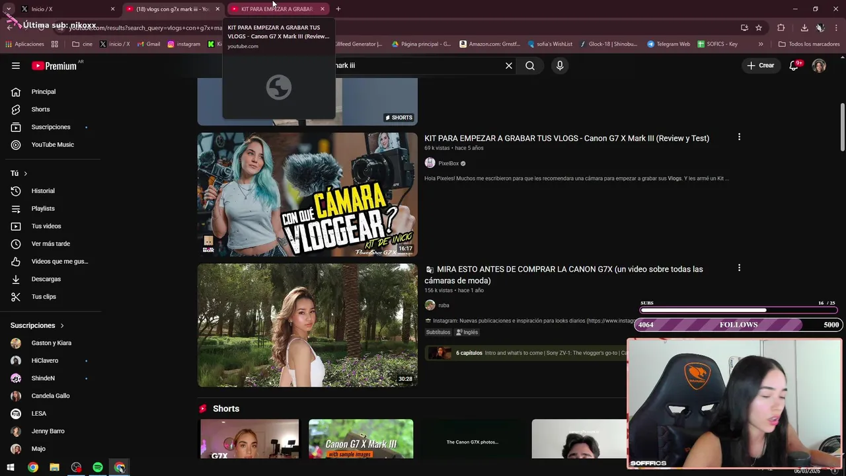846x476 pixels.
Task: Open the PixelBox channel name
Action: (x=448, y=163)
